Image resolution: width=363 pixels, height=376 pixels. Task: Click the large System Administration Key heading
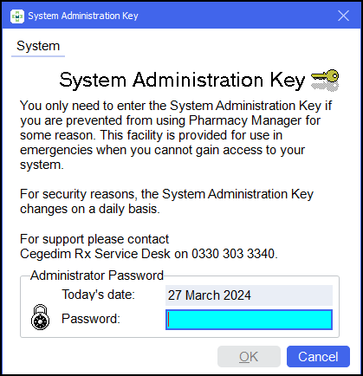coord(182,80)
